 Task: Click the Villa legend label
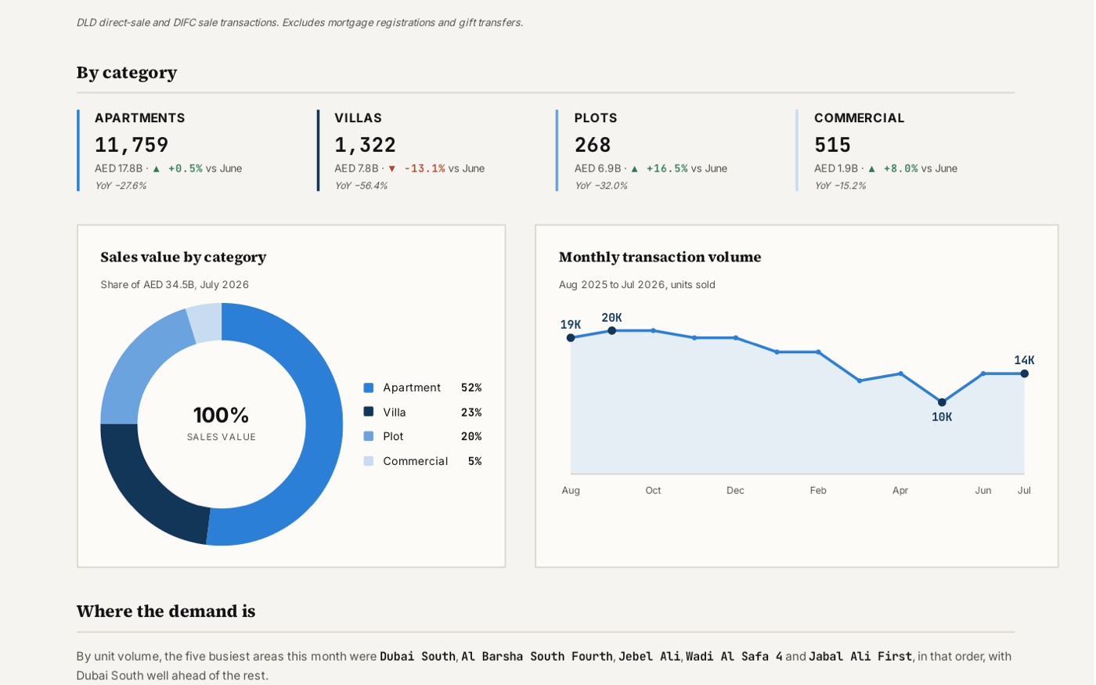(395, 412)
